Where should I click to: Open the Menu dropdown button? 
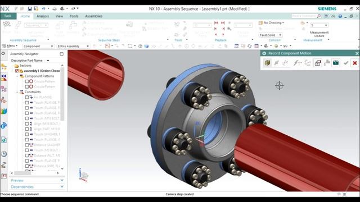pyautogui.click(x=10, y=46)
